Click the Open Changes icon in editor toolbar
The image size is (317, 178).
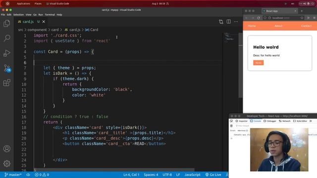tap(221, 22)
